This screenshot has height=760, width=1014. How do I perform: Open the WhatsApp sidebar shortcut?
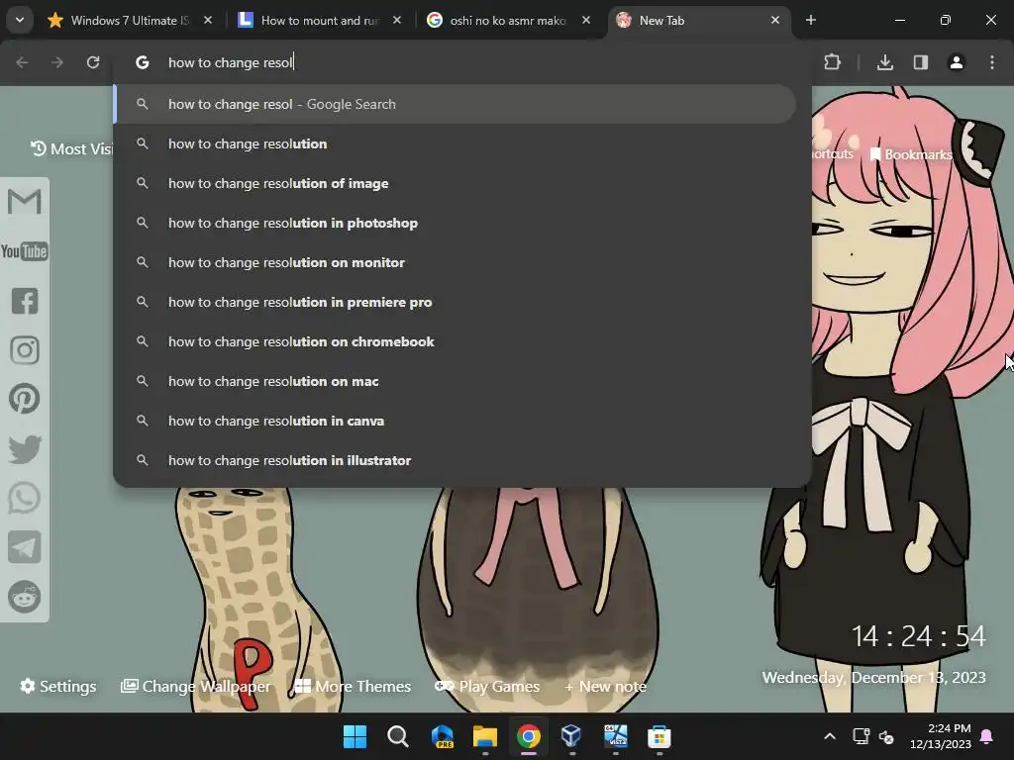[x=25, y=499]
